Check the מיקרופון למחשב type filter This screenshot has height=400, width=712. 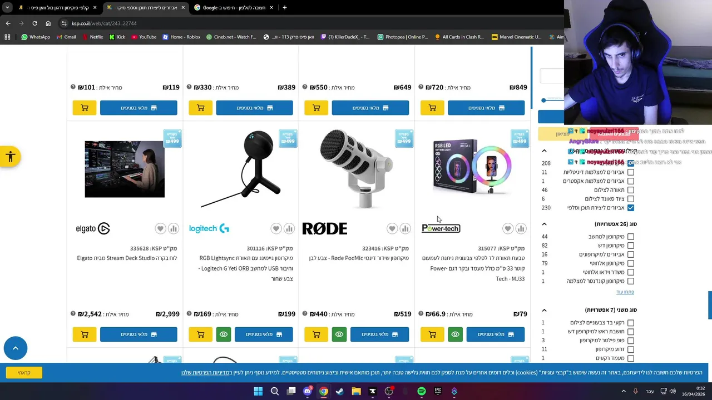coord(630,237)
